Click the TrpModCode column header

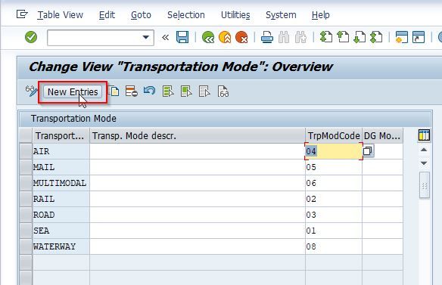334,135
